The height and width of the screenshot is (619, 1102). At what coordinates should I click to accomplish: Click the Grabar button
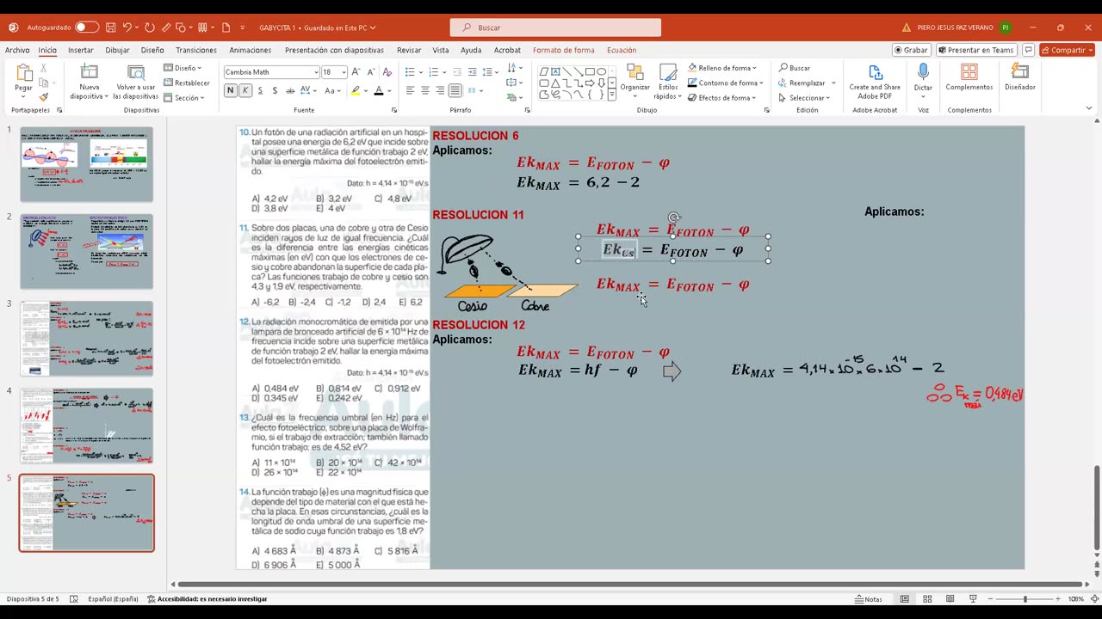tap(911, 50)
